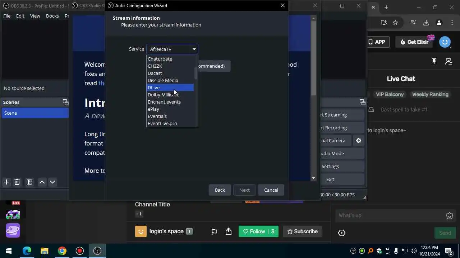Viewport: 460px width, 258px height.
Task: Open Windows Start menu
Action: (x=9, y=251)
